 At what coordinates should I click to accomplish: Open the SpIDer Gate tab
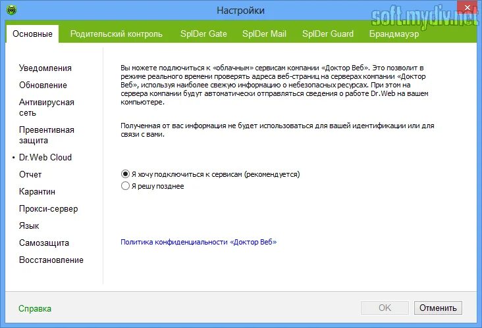(203, 34)
